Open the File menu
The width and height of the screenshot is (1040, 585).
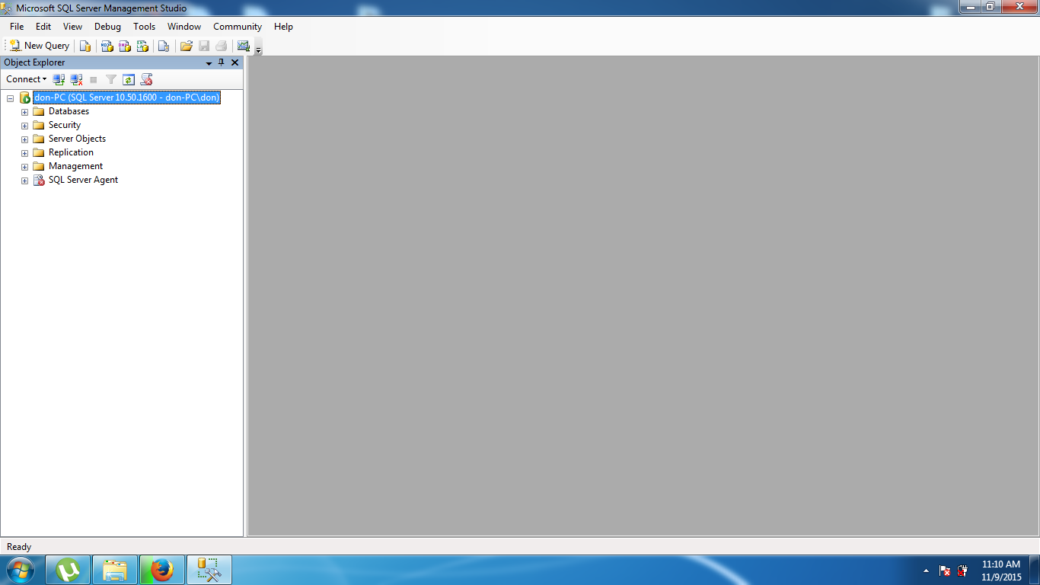click(x=17, y=27)
